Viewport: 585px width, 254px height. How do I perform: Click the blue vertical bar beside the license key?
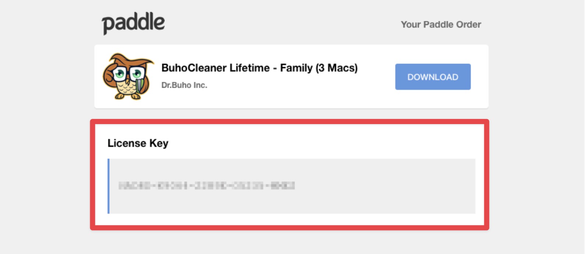(x=109, y=186)
